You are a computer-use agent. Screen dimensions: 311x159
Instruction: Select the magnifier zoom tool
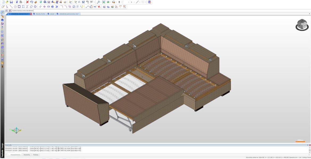(x=98, y=2)
